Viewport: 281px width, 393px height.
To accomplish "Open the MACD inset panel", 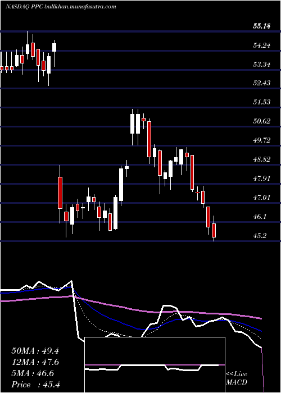I will tap(155, 365).
